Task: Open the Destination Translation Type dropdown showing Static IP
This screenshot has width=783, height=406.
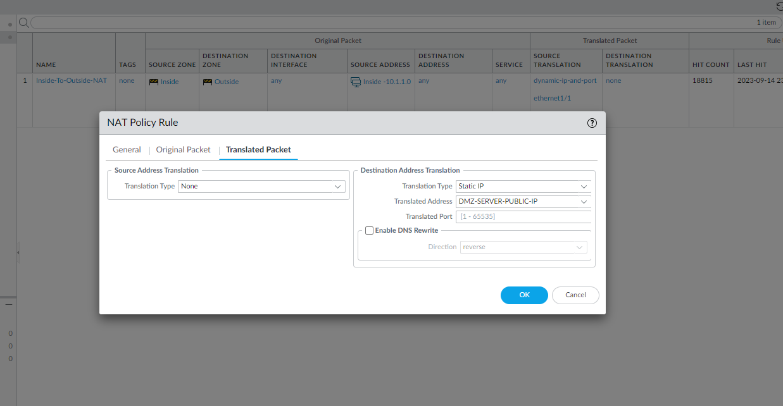Action: 523,186
